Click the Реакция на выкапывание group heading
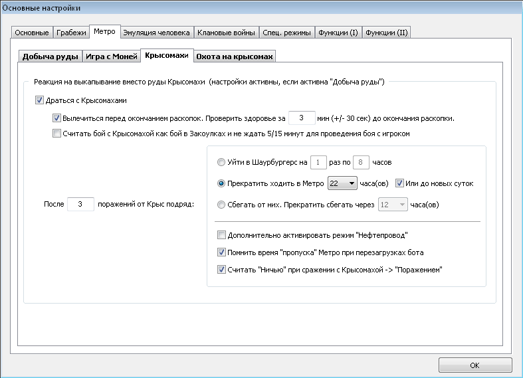 click(209, 82)
